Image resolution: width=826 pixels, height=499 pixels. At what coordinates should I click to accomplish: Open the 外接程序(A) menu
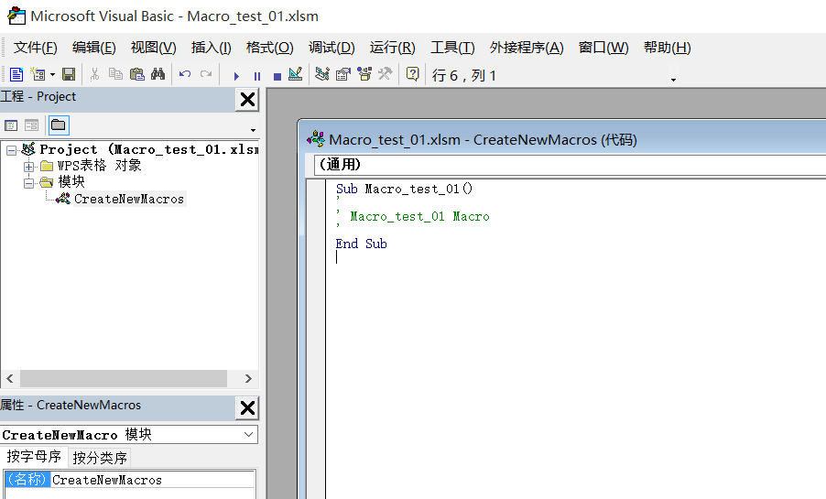(x=527, y=48)
